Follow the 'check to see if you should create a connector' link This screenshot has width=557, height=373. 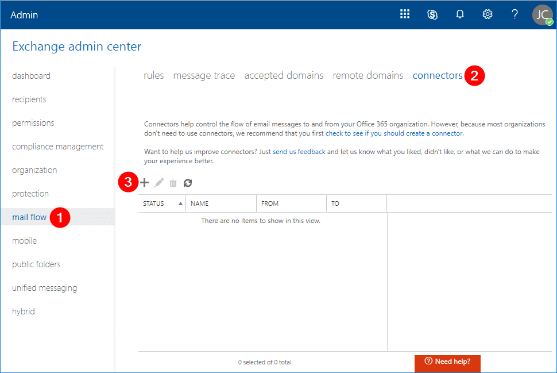point(394,133)
